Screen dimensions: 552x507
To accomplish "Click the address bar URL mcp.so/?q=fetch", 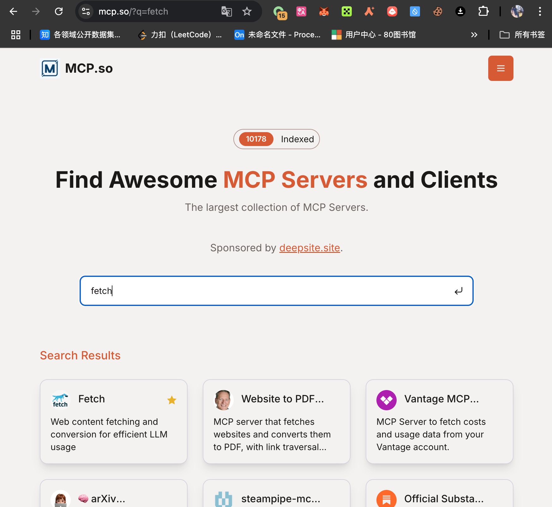I will [x=133, y=12].
